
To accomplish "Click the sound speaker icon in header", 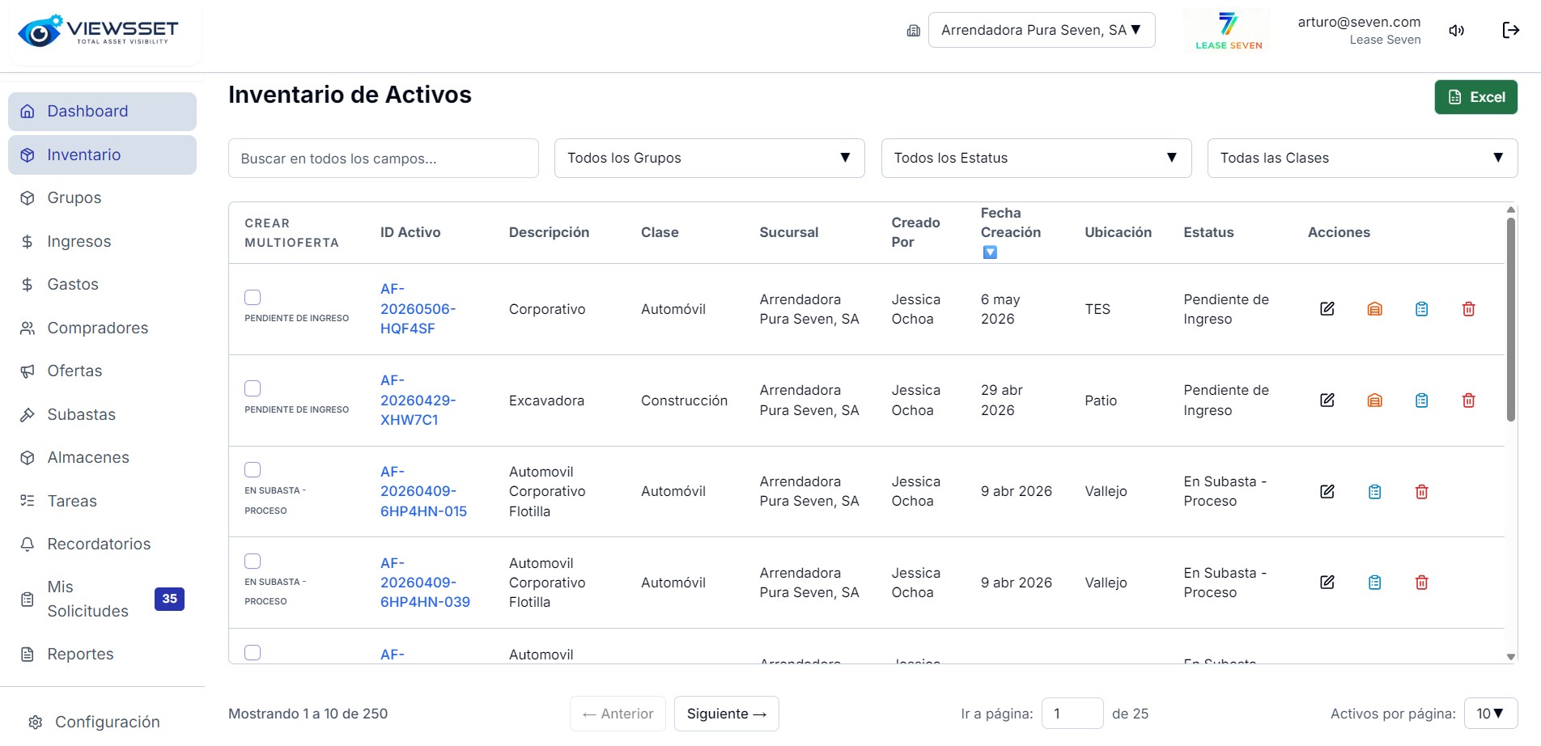I will tap(1457, 31).
